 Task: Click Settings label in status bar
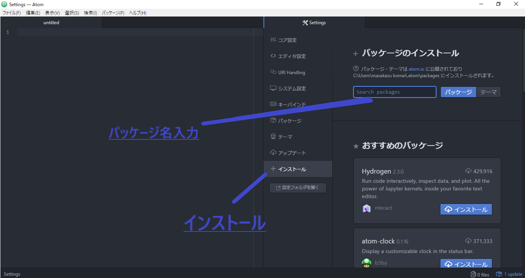coord(12,274)
